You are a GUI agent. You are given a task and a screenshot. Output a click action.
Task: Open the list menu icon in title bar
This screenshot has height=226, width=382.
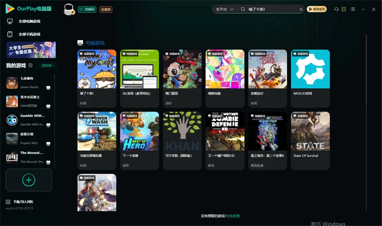353,9
